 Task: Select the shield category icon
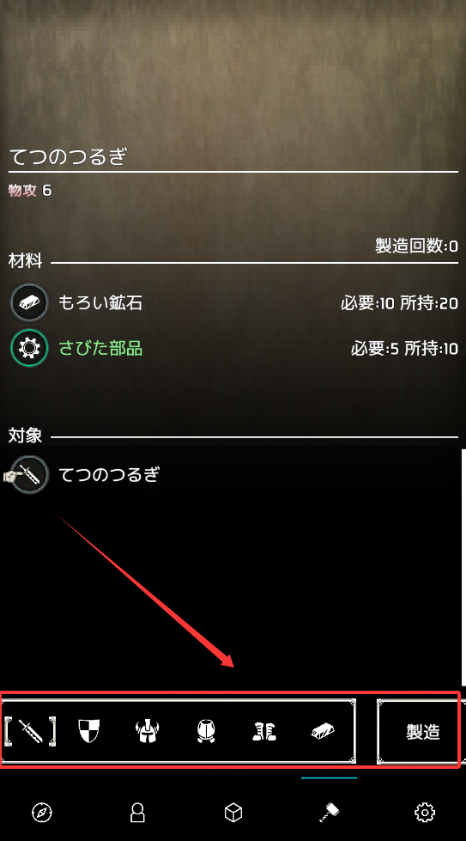point(89,731)
